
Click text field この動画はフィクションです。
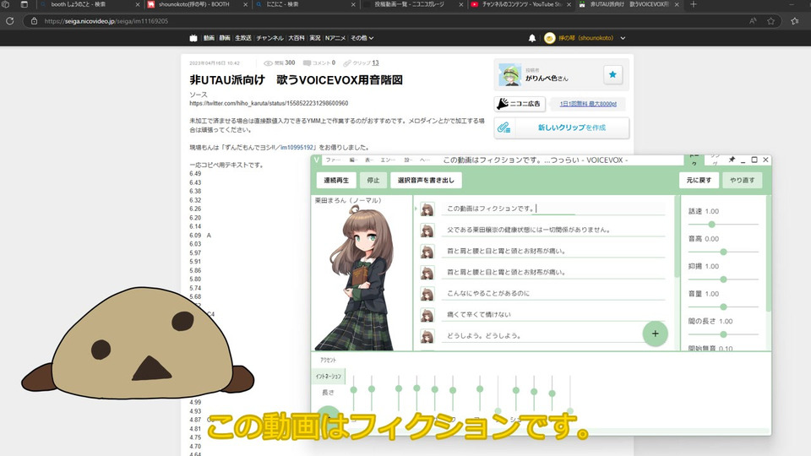click(x=553, y=209)
